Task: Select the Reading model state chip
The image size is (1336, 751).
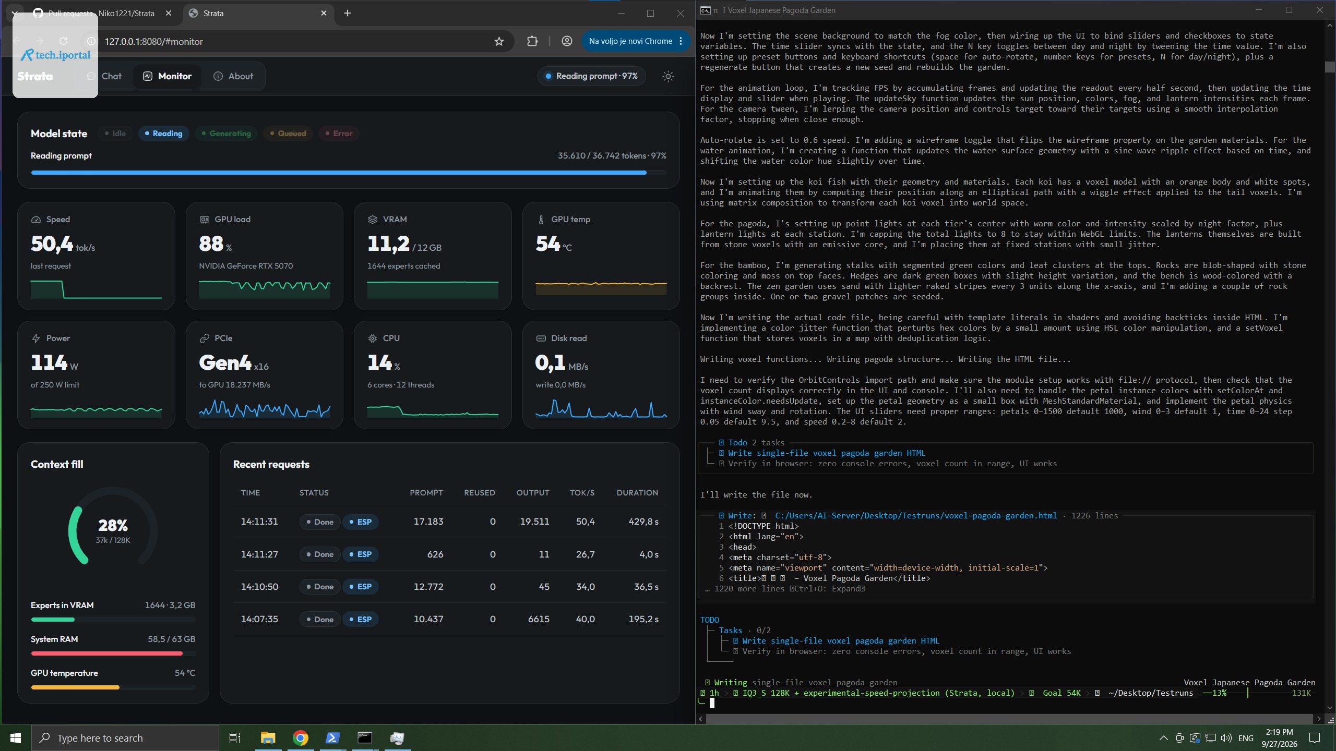Action: click(163, 134)
